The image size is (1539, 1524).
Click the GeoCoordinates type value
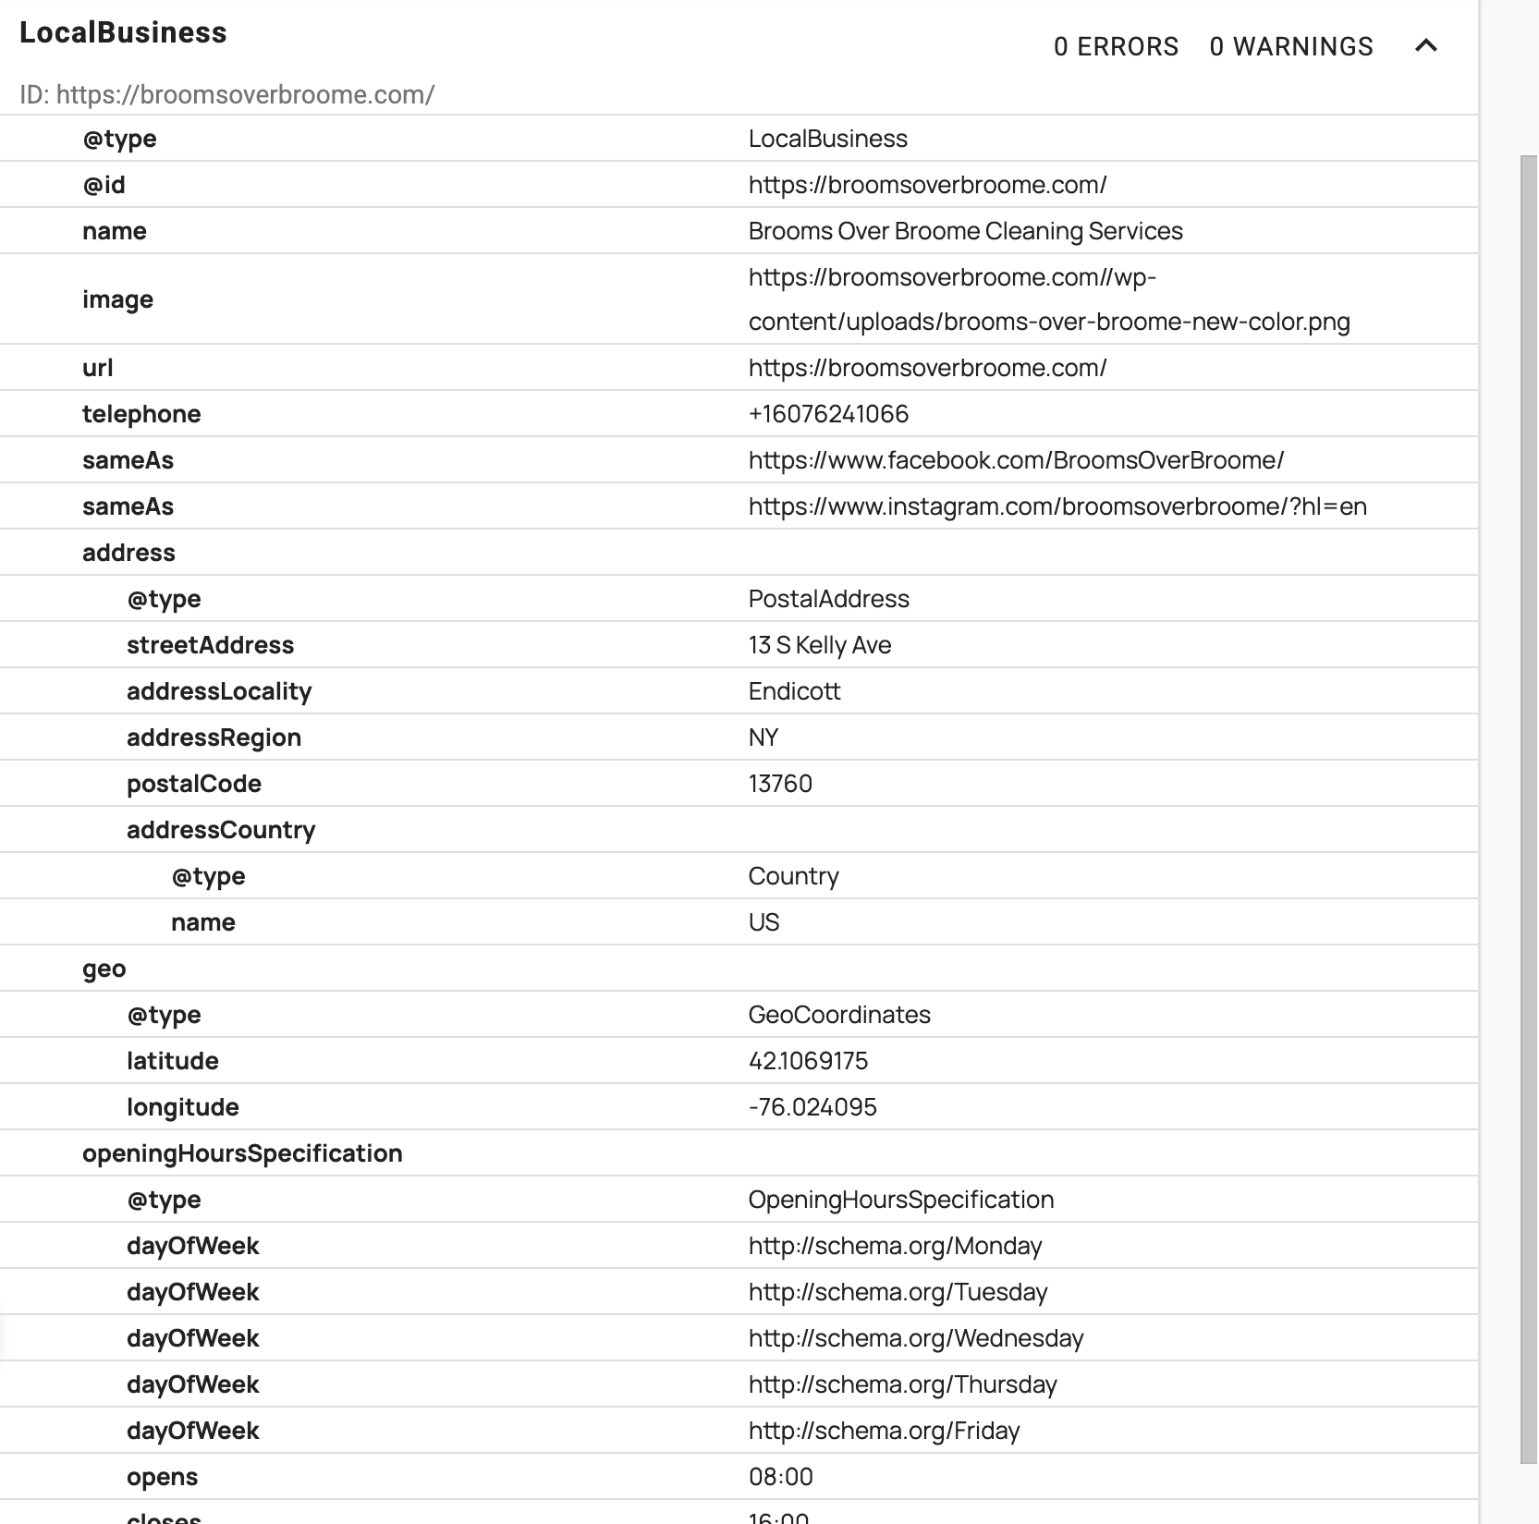(x=839, y=1015)
